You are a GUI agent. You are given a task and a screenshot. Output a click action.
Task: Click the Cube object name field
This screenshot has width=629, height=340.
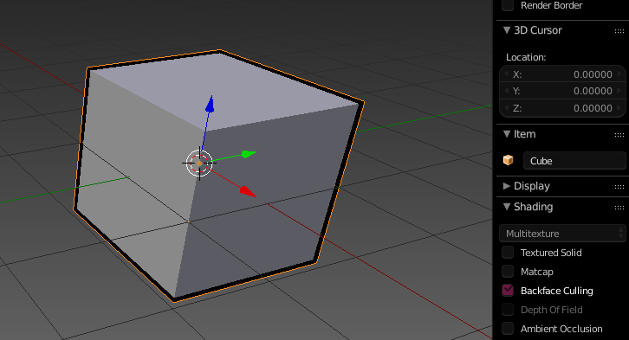pos(574,161)
